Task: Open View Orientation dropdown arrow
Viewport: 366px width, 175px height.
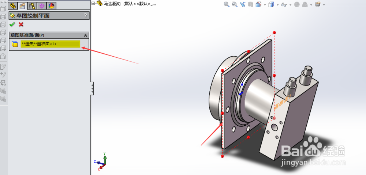Action: click(x=265, y=5)
